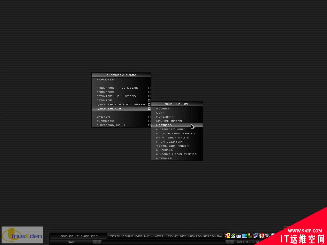The height and width of the screenshot is (245, 327).
Task: Expand Quick Launch - All Users submenu square
Action: pos(149,105)
